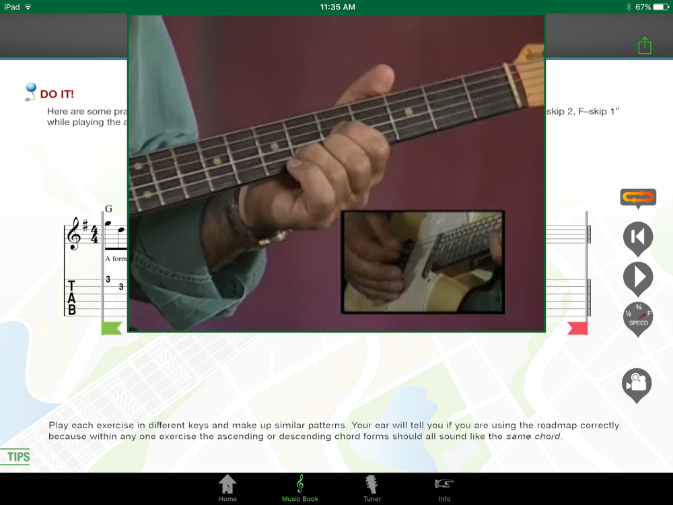The height and width of the screenshot is (505, 673).
Task: Tap the G chord label above staff
Action: coord(108,209)
